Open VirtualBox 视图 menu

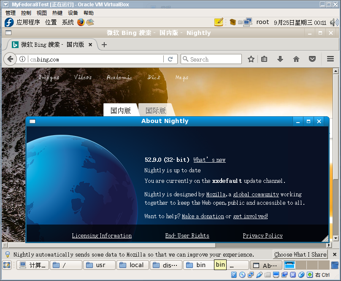pyautogui.click(x=42, y=13)
